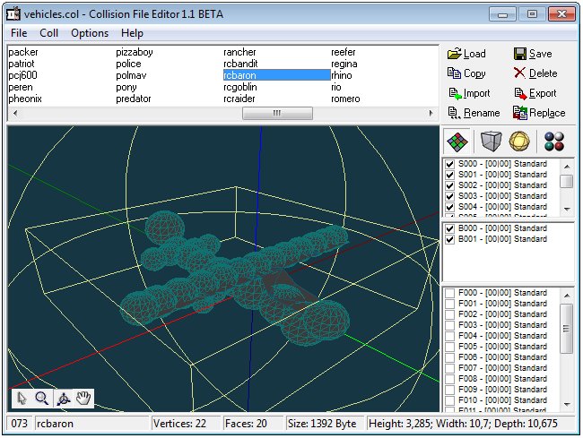Select predator in model list

pos(134,99)
